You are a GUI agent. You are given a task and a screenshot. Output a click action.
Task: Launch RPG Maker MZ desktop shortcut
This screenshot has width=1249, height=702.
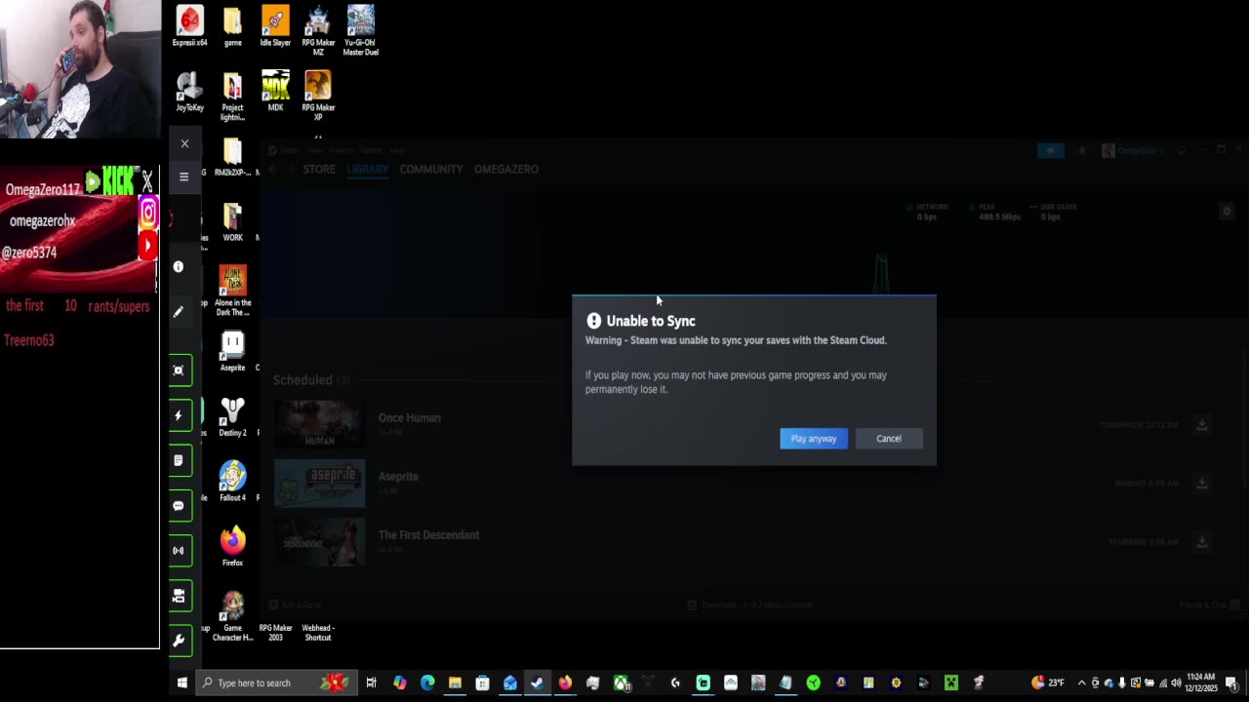click(x=318, y=30)
